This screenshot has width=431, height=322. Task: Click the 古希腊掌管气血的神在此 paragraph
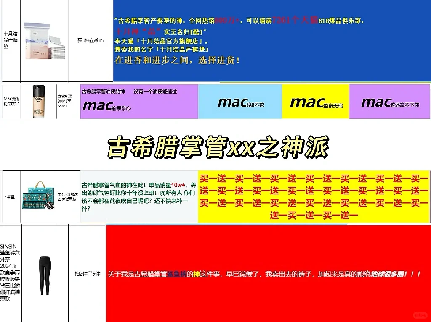tap(139, 196)
